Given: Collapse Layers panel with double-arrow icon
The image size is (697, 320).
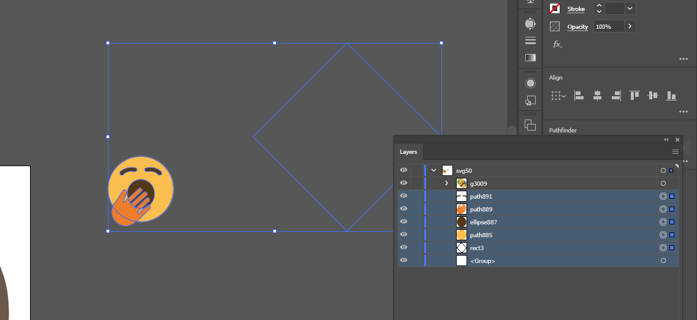Looking at the screenshot, I should click(666, 140).
